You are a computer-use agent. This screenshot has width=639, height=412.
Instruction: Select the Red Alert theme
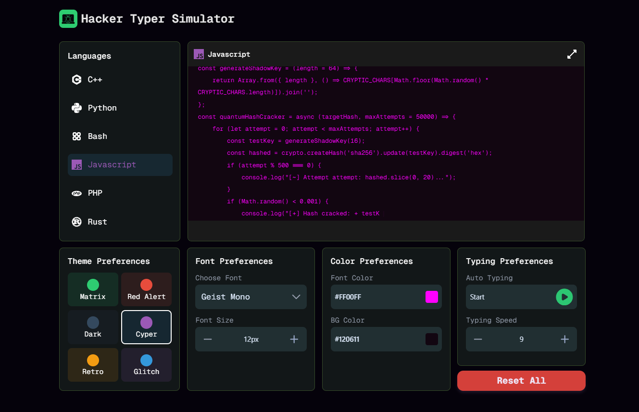pos(146,289)
